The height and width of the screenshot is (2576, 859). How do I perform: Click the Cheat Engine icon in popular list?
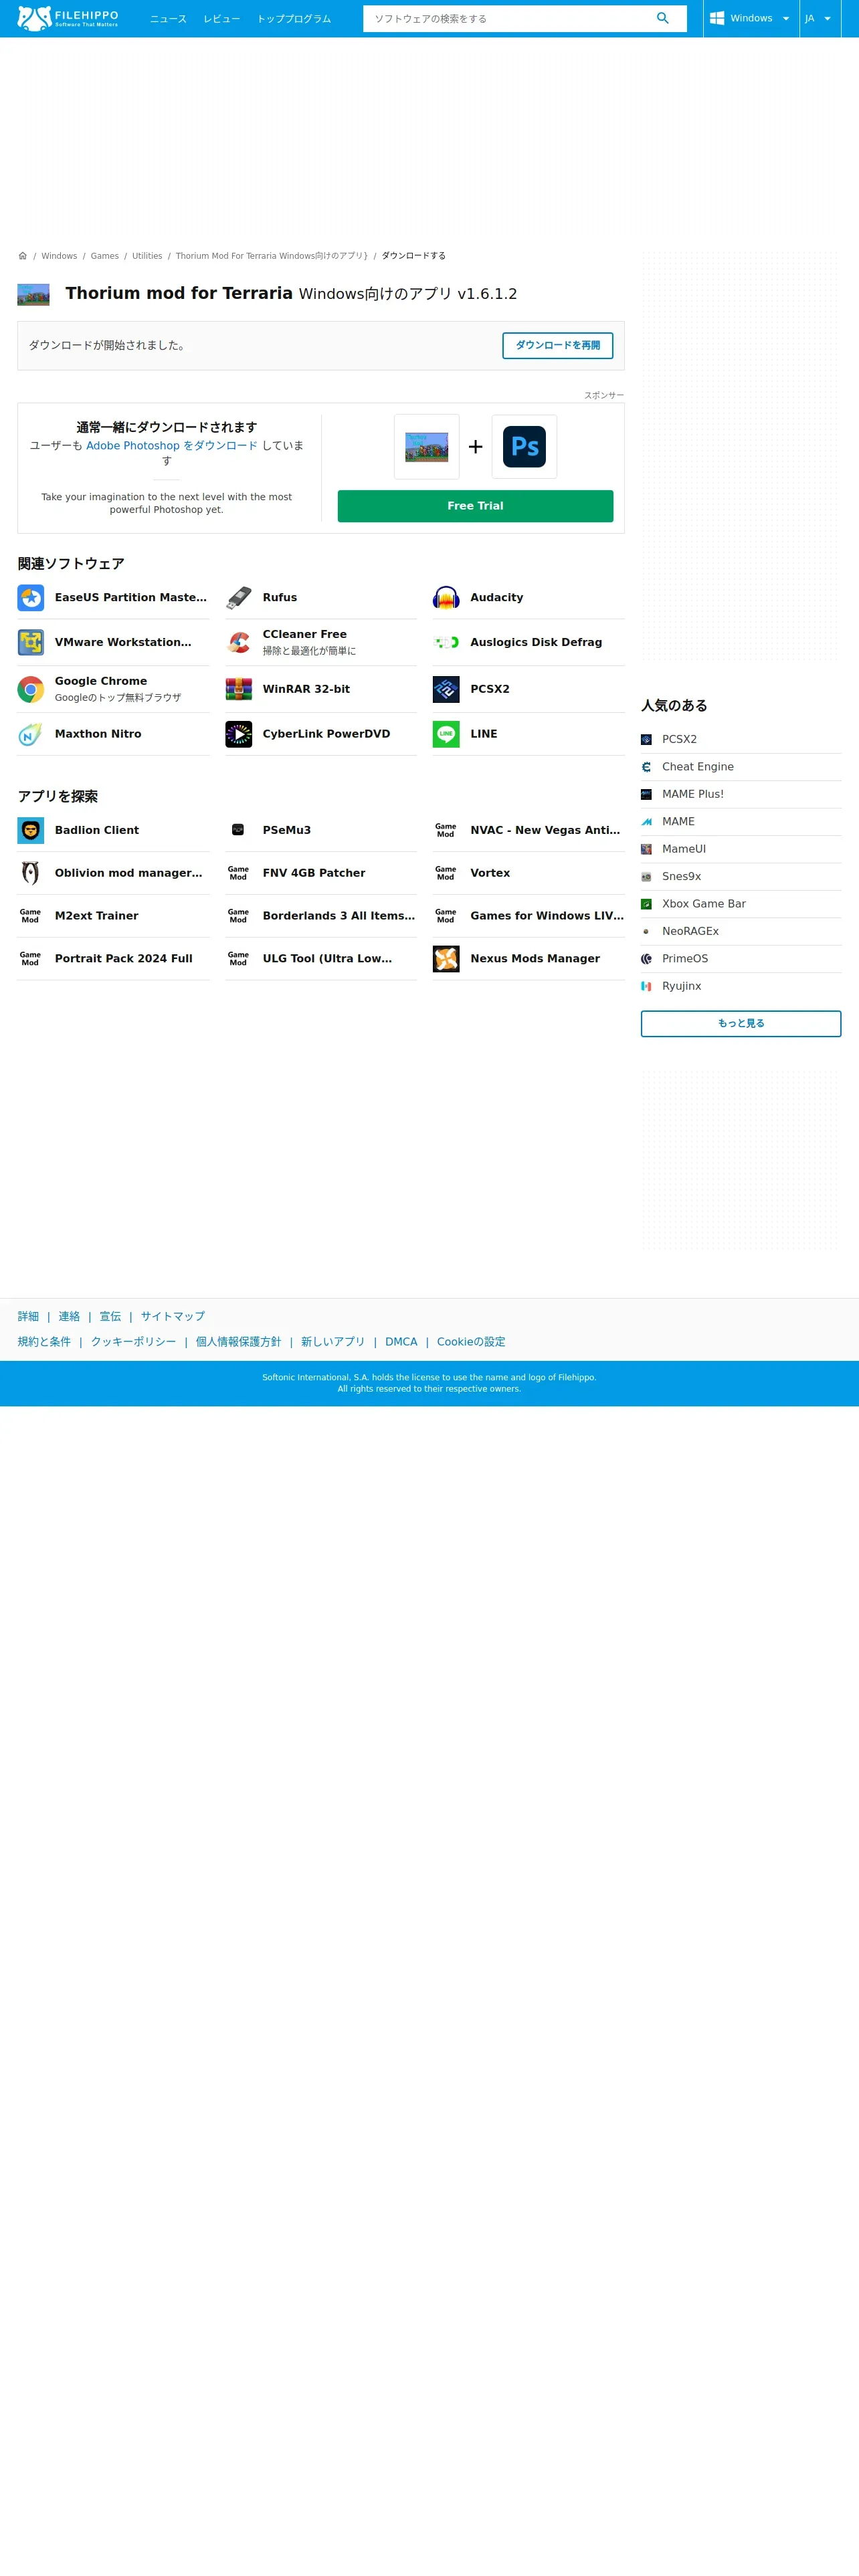click(646, 767)
